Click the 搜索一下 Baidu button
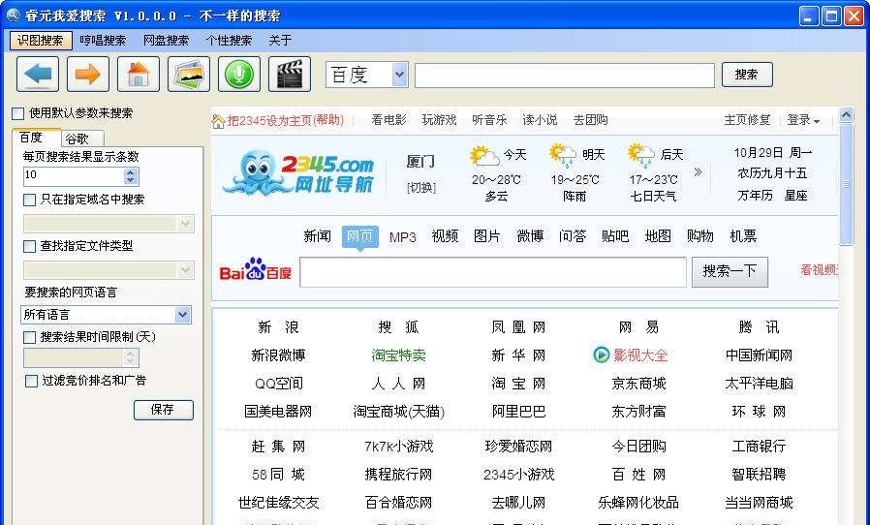The image size is (870, 525). click(x=730, y=271)
